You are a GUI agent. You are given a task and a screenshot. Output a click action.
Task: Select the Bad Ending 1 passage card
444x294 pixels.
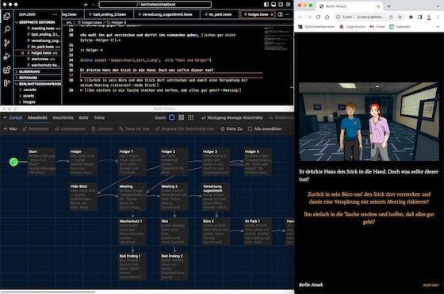[132, 266]
